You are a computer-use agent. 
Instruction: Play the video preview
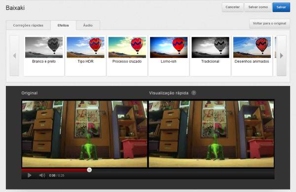[30, 175]
